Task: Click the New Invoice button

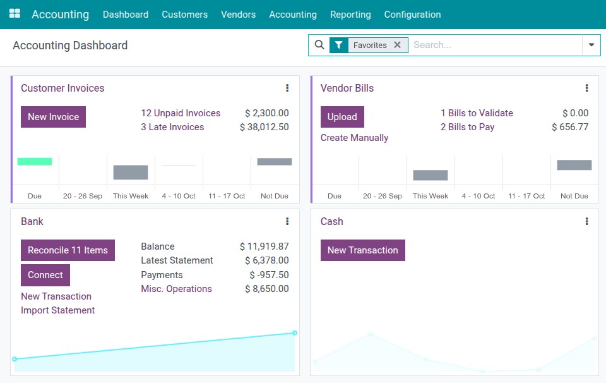Action: pyautogui.click(x=53, y=117)
